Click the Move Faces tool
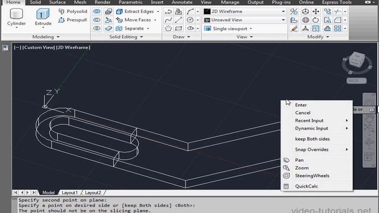379x213 pixels. coord(133,20)
